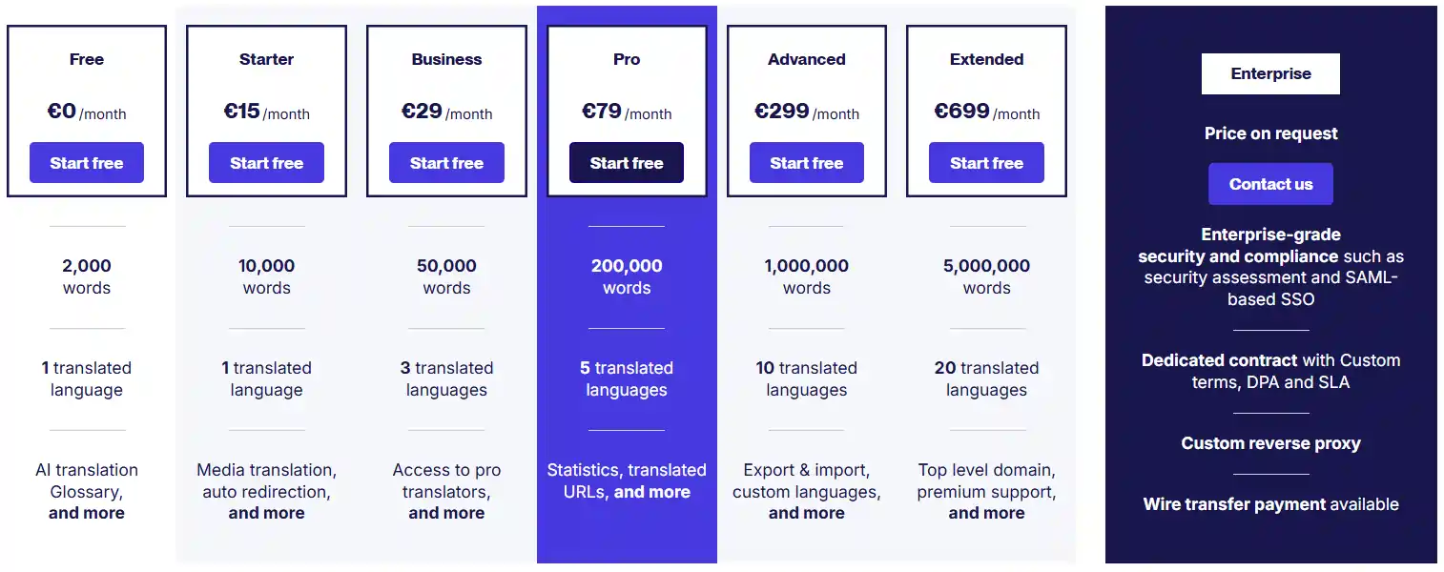Click the dark Start free button for Pro
Viewport: 1444px width, 572px height.
627,162
